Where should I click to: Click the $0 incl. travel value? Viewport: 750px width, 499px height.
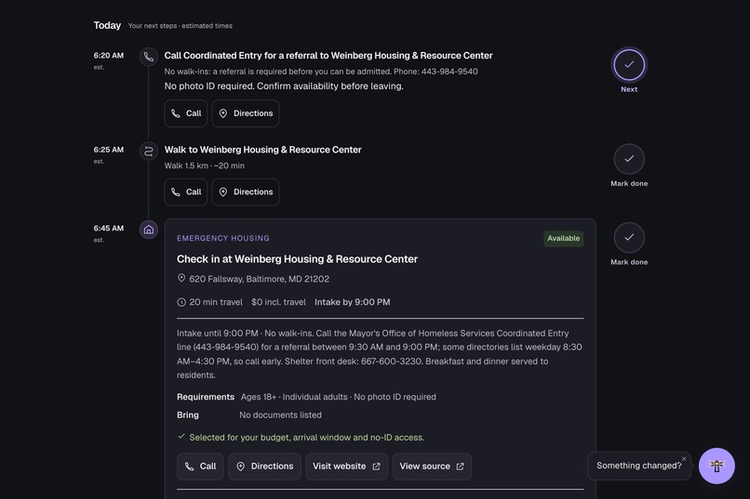(x=278, y=302)
